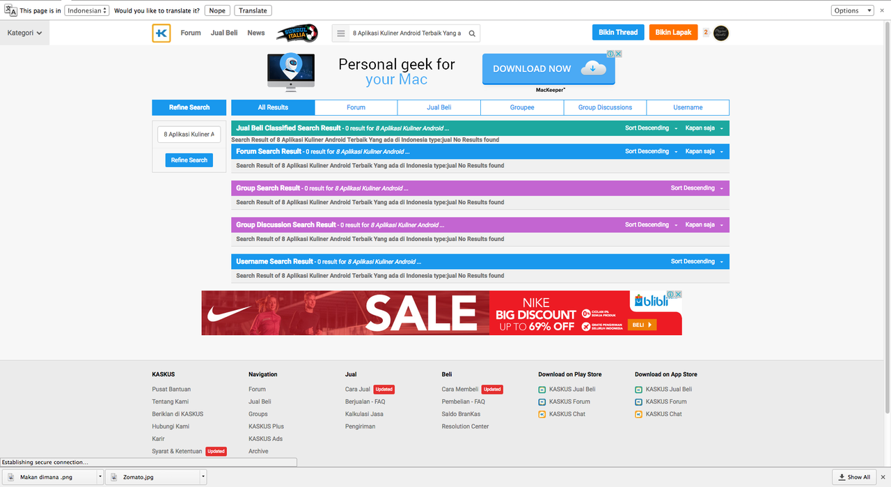This screenshot has width=891, height=487.
Task: Switch to the Groupee results tab
Action: pyautogui.click(x=522, y=107)
